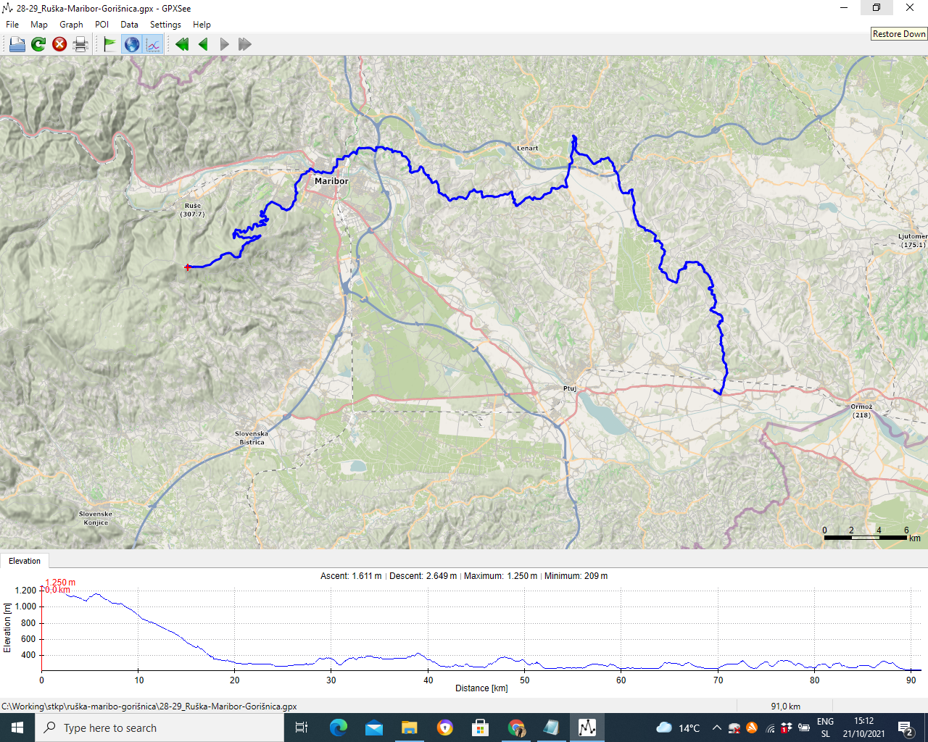Toggle POI display with green flag icon

tap(109, 44)
